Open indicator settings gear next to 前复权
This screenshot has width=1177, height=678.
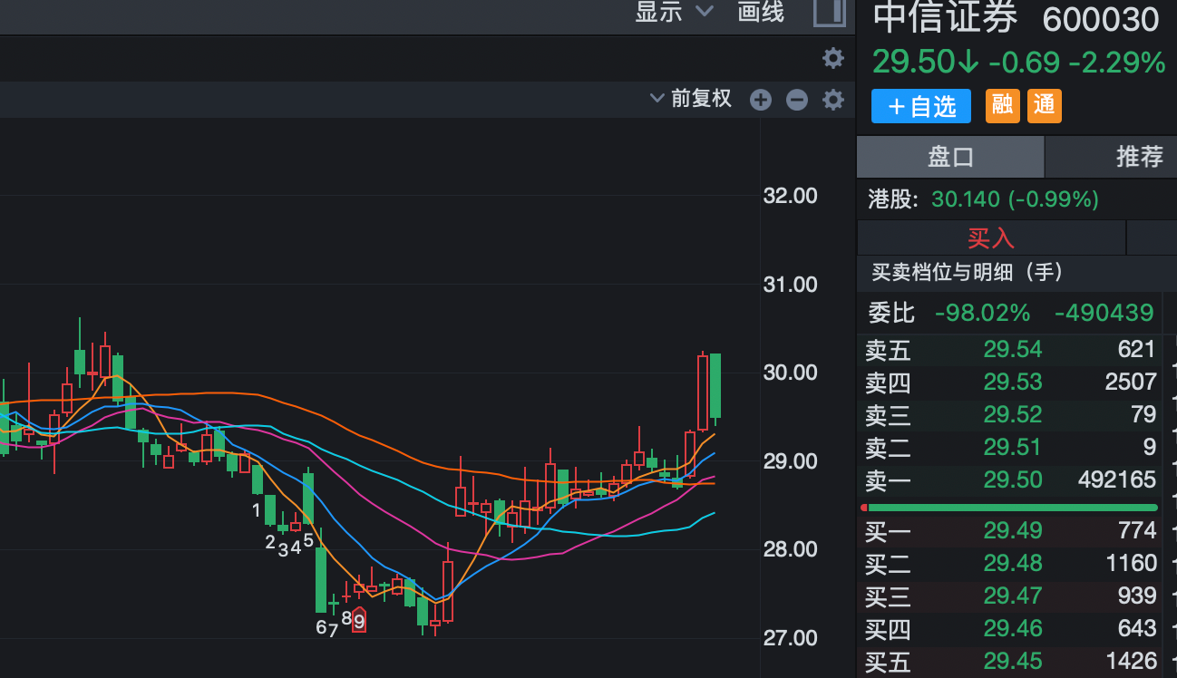point(832,100)
